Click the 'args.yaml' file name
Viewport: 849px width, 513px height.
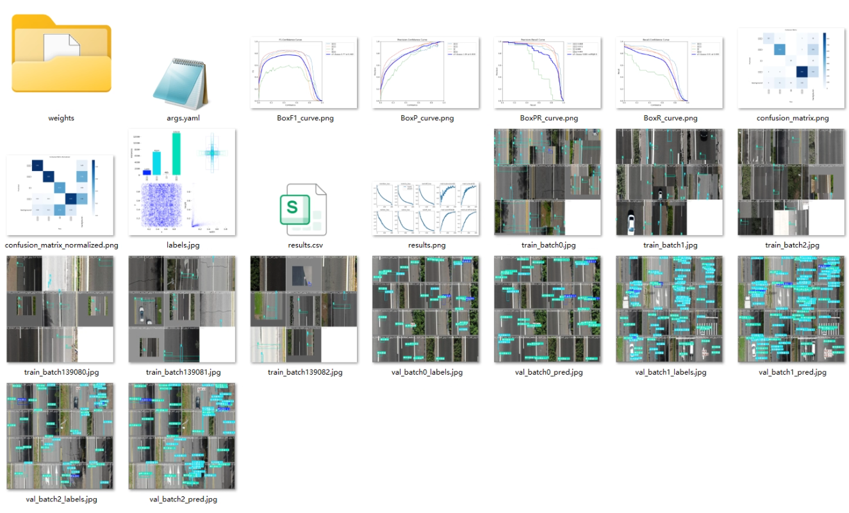tap(183, 118)
